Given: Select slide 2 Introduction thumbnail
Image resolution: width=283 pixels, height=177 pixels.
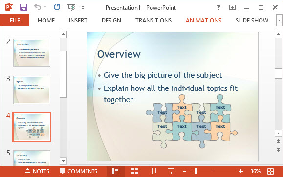Looking at the screenshot, I should pos(32,53).
